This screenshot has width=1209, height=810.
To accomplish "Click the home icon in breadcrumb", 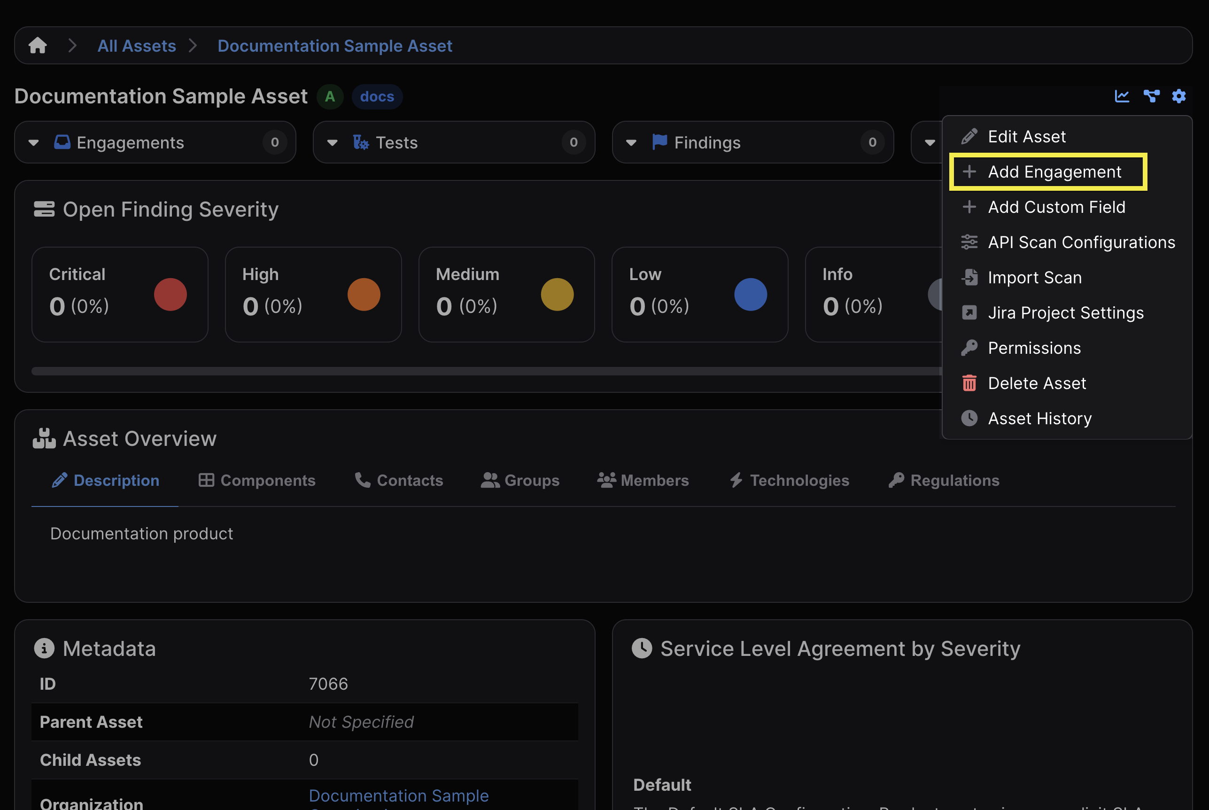I will coord(38,46).
